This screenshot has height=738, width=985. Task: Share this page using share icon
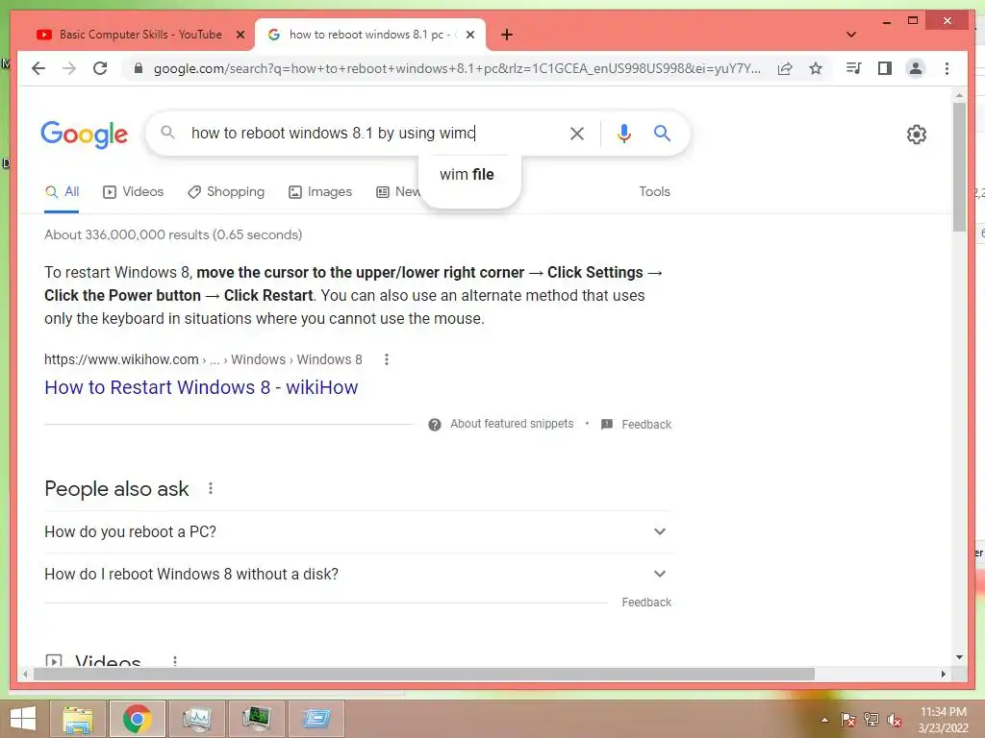[785, 68]
